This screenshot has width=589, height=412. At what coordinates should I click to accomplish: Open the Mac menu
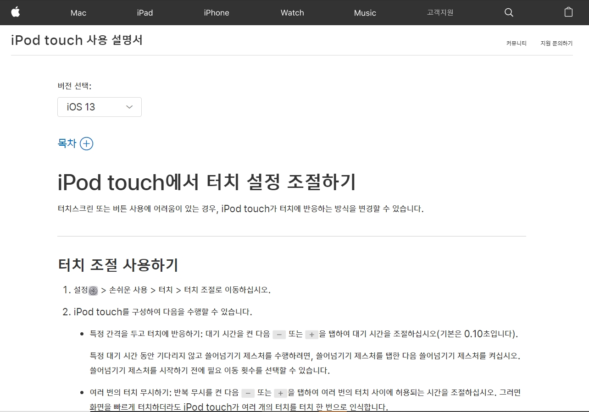[x=78, y=13]
